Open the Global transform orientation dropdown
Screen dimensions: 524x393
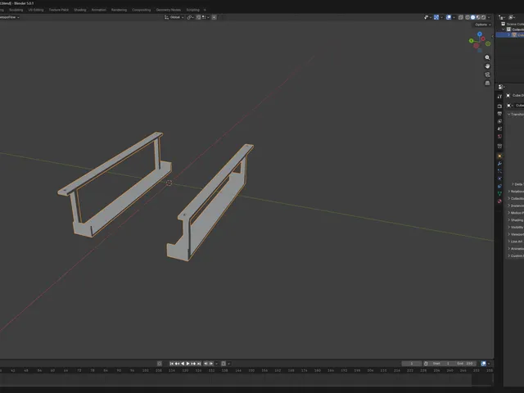[x=174, y=17]
